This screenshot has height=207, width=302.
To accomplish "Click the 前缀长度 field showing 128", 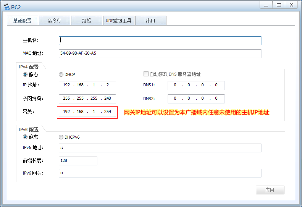I will 78,161.
